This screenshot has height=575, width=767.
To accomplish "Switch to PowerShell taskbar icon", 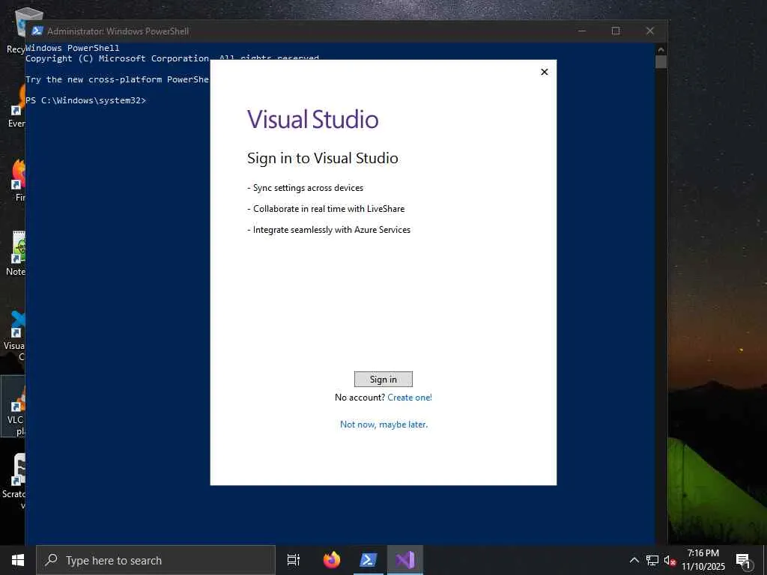I will click(x=369, y=560).
